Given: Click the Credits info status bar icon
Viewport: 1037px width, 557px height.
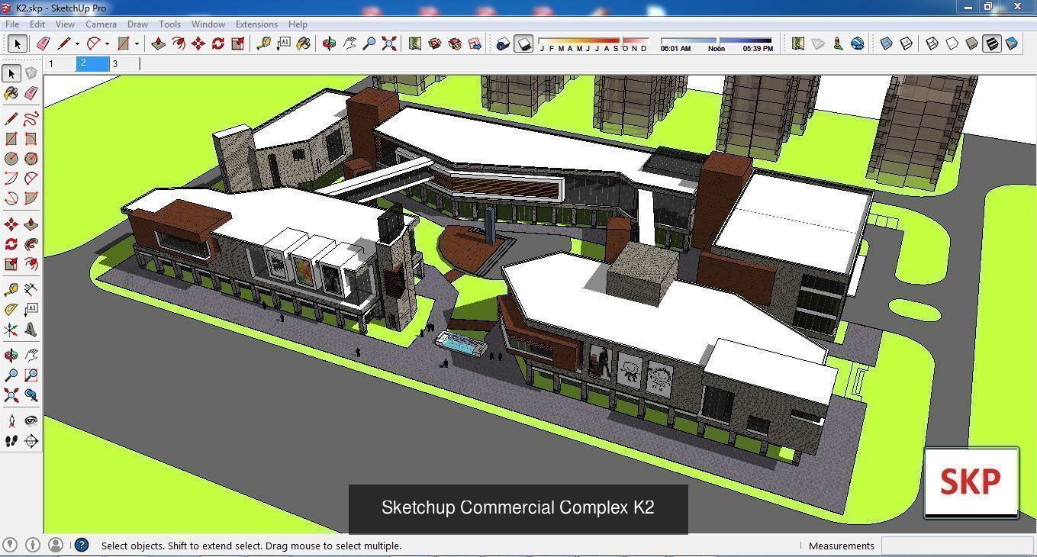Looking at the screenshot, I should coord(32,545).
